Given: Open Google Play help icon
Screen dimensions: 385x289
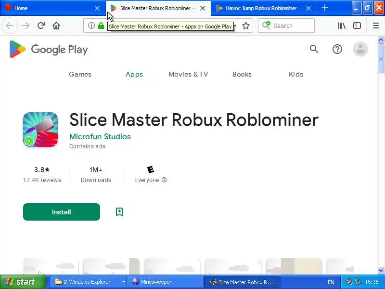Looking at the screenshot, I should click(337, 49).
